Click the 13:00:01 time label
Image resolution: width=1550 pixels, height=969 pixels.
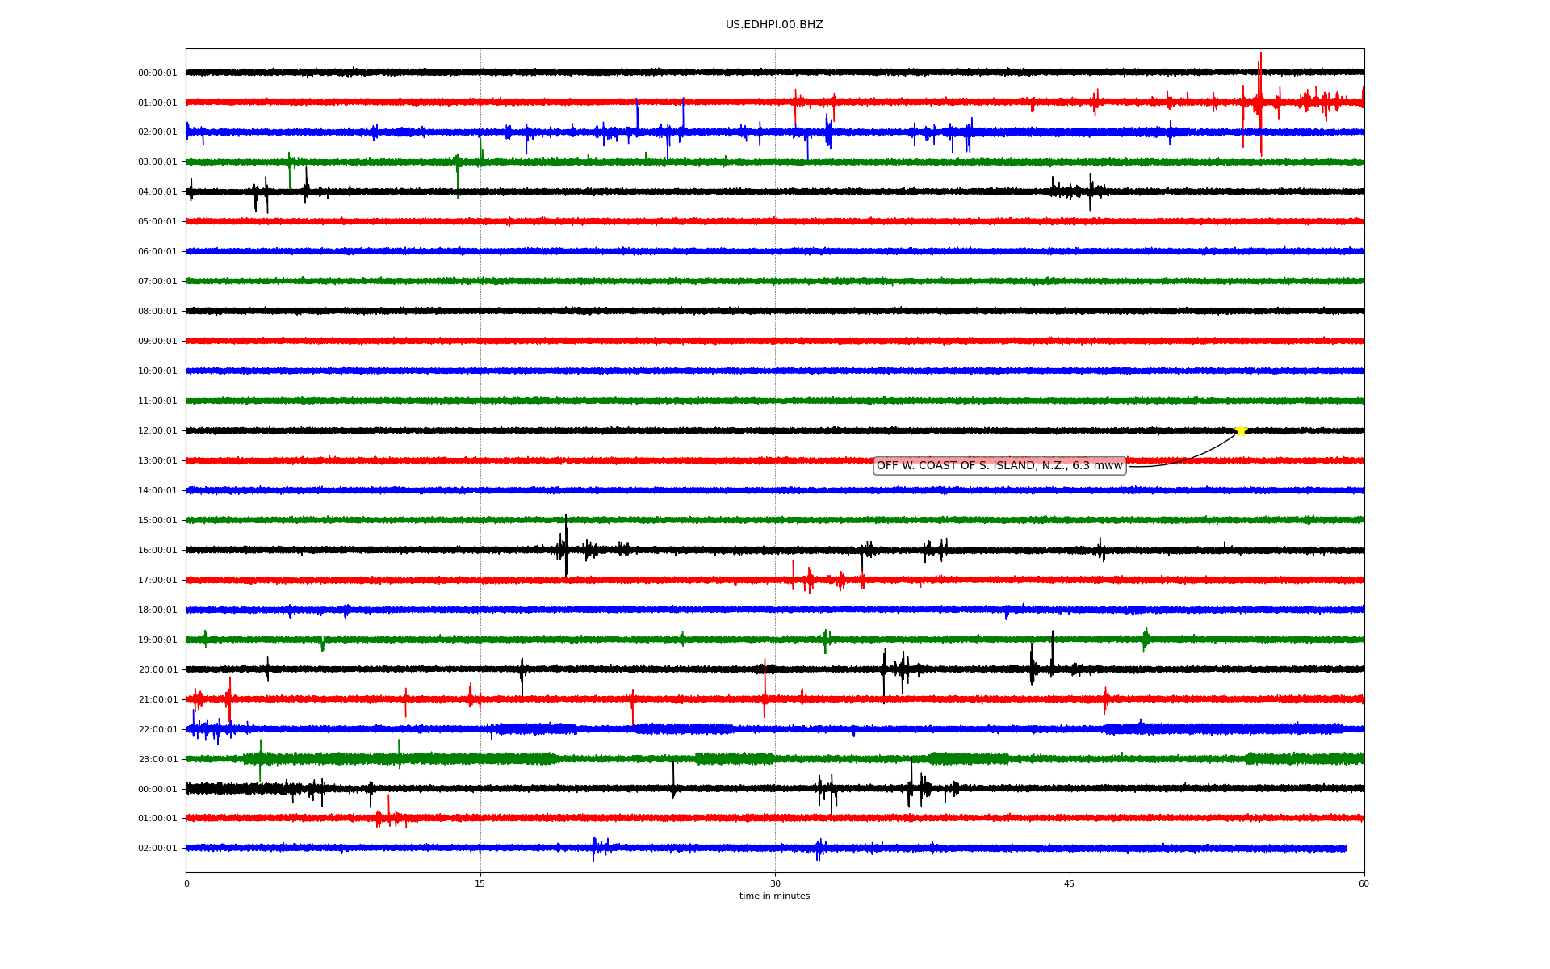(157, 461)
